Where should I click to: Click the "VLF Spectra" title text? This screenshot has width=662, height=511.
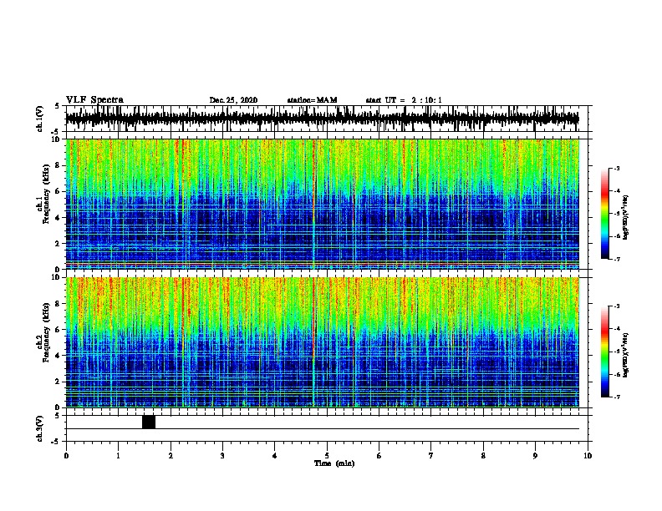94,100
